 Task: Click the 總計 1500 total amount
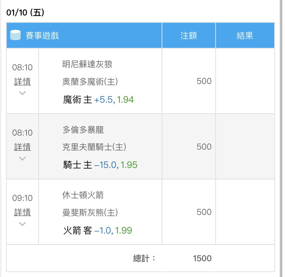[x=202, y=258]
